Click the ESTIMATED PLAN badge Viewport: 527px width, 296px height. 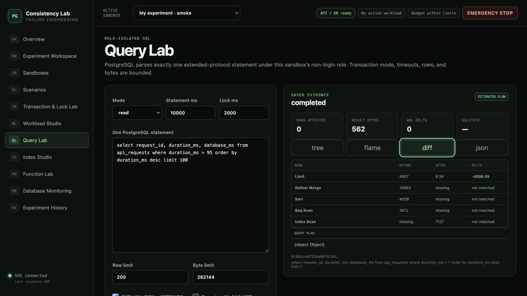tap(492, 97)
